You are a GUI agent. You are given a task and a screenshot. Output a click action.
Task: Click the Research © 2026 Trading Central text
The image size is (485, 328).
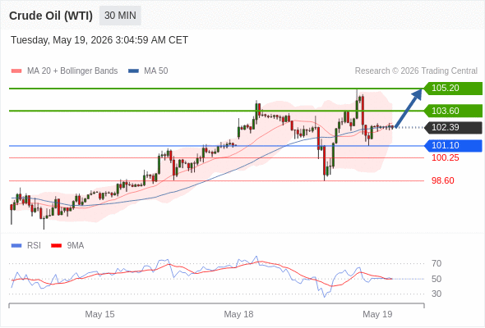pyautogui.click(x=416, y=71)
